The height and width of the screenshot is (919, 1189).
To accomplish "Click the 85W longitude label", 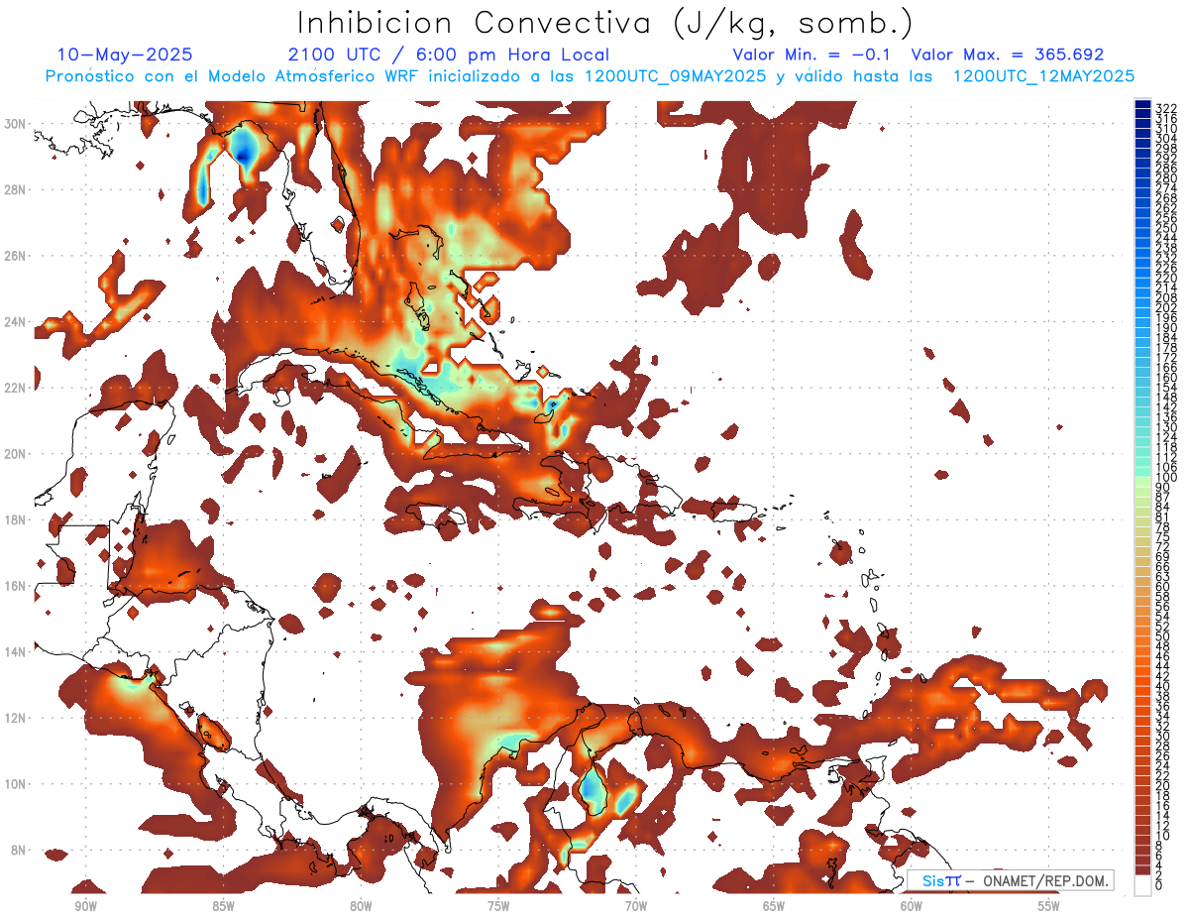I will point(223,905).
